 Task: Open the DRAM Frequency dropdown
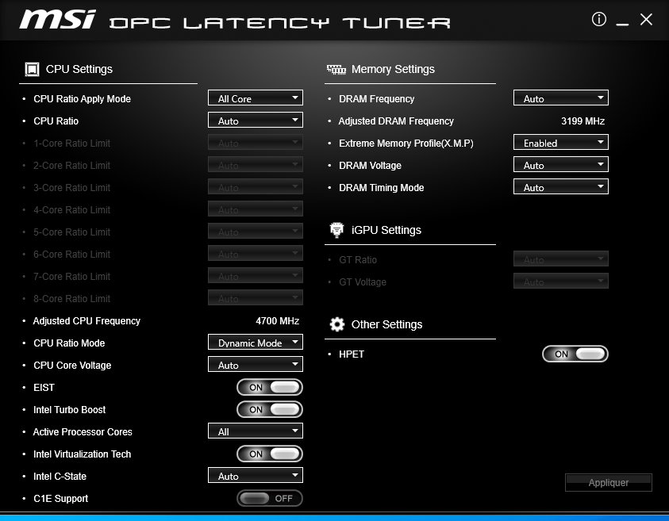561,98
